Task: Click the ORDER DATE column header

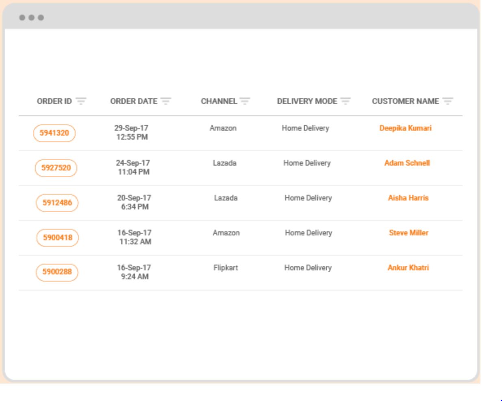Action: [133, 101]
